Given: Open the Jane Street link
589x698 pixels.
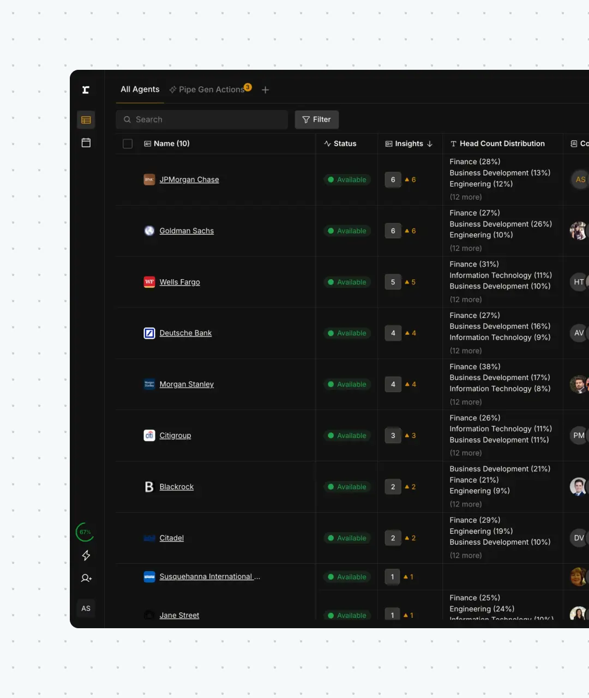Looking at the screenshot, I should point(179,615).
